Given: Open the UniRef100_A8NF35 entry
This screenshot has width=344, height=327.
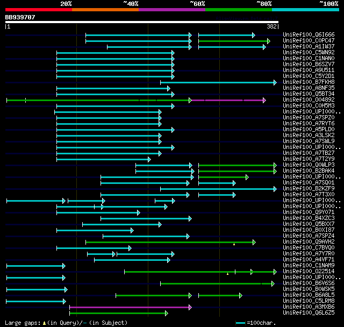Looking at the screenshot, I should tap(309, 88).
